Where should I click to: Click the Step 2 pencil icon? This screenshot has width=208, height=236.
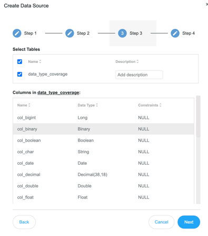(70, 33)
